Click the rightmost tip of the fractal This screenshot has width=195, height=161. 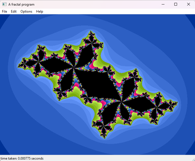point(177,103)
